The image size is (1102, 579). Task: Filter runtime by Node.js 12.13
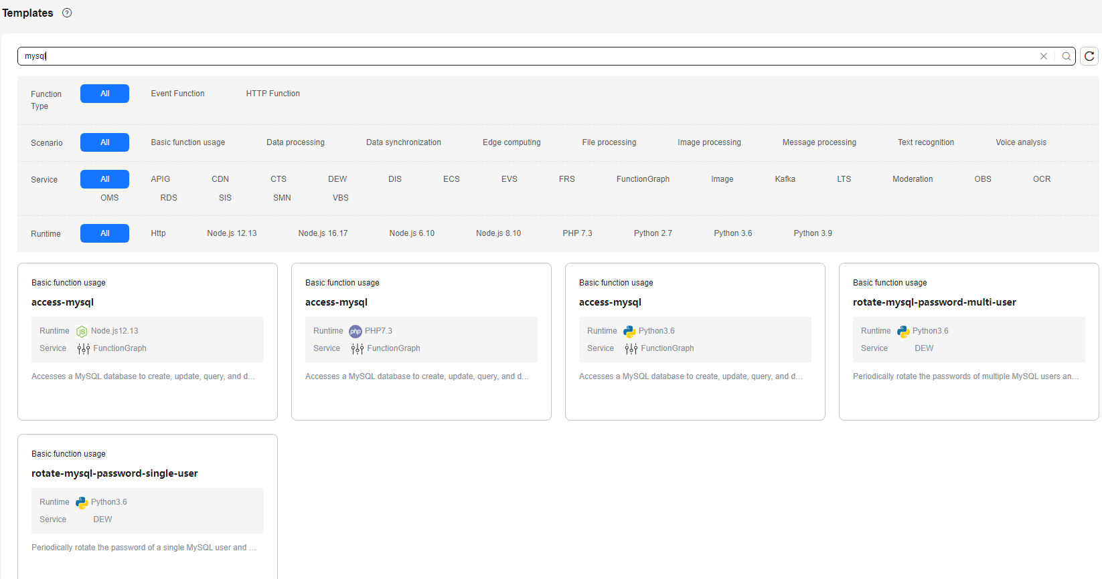coord(232,233)
